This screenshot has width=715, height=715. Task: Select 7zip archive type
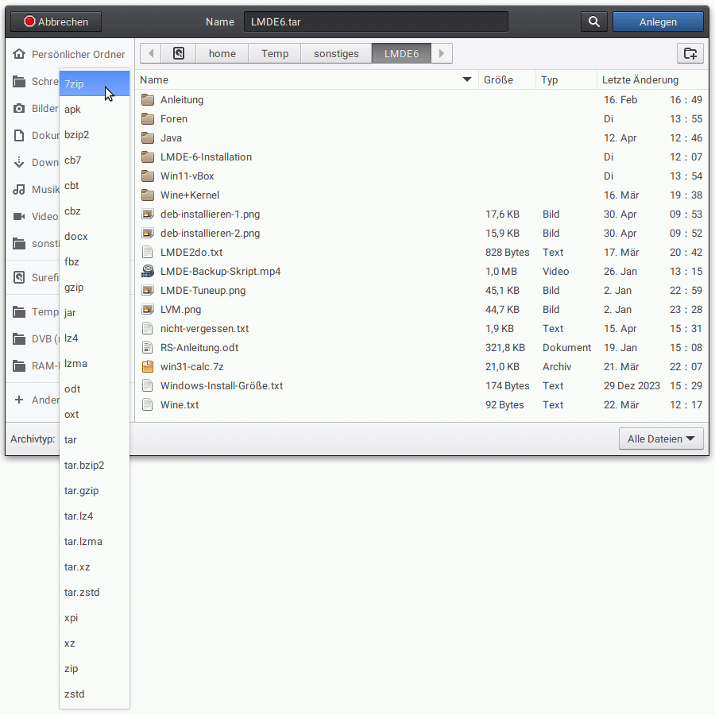[95, 84]
